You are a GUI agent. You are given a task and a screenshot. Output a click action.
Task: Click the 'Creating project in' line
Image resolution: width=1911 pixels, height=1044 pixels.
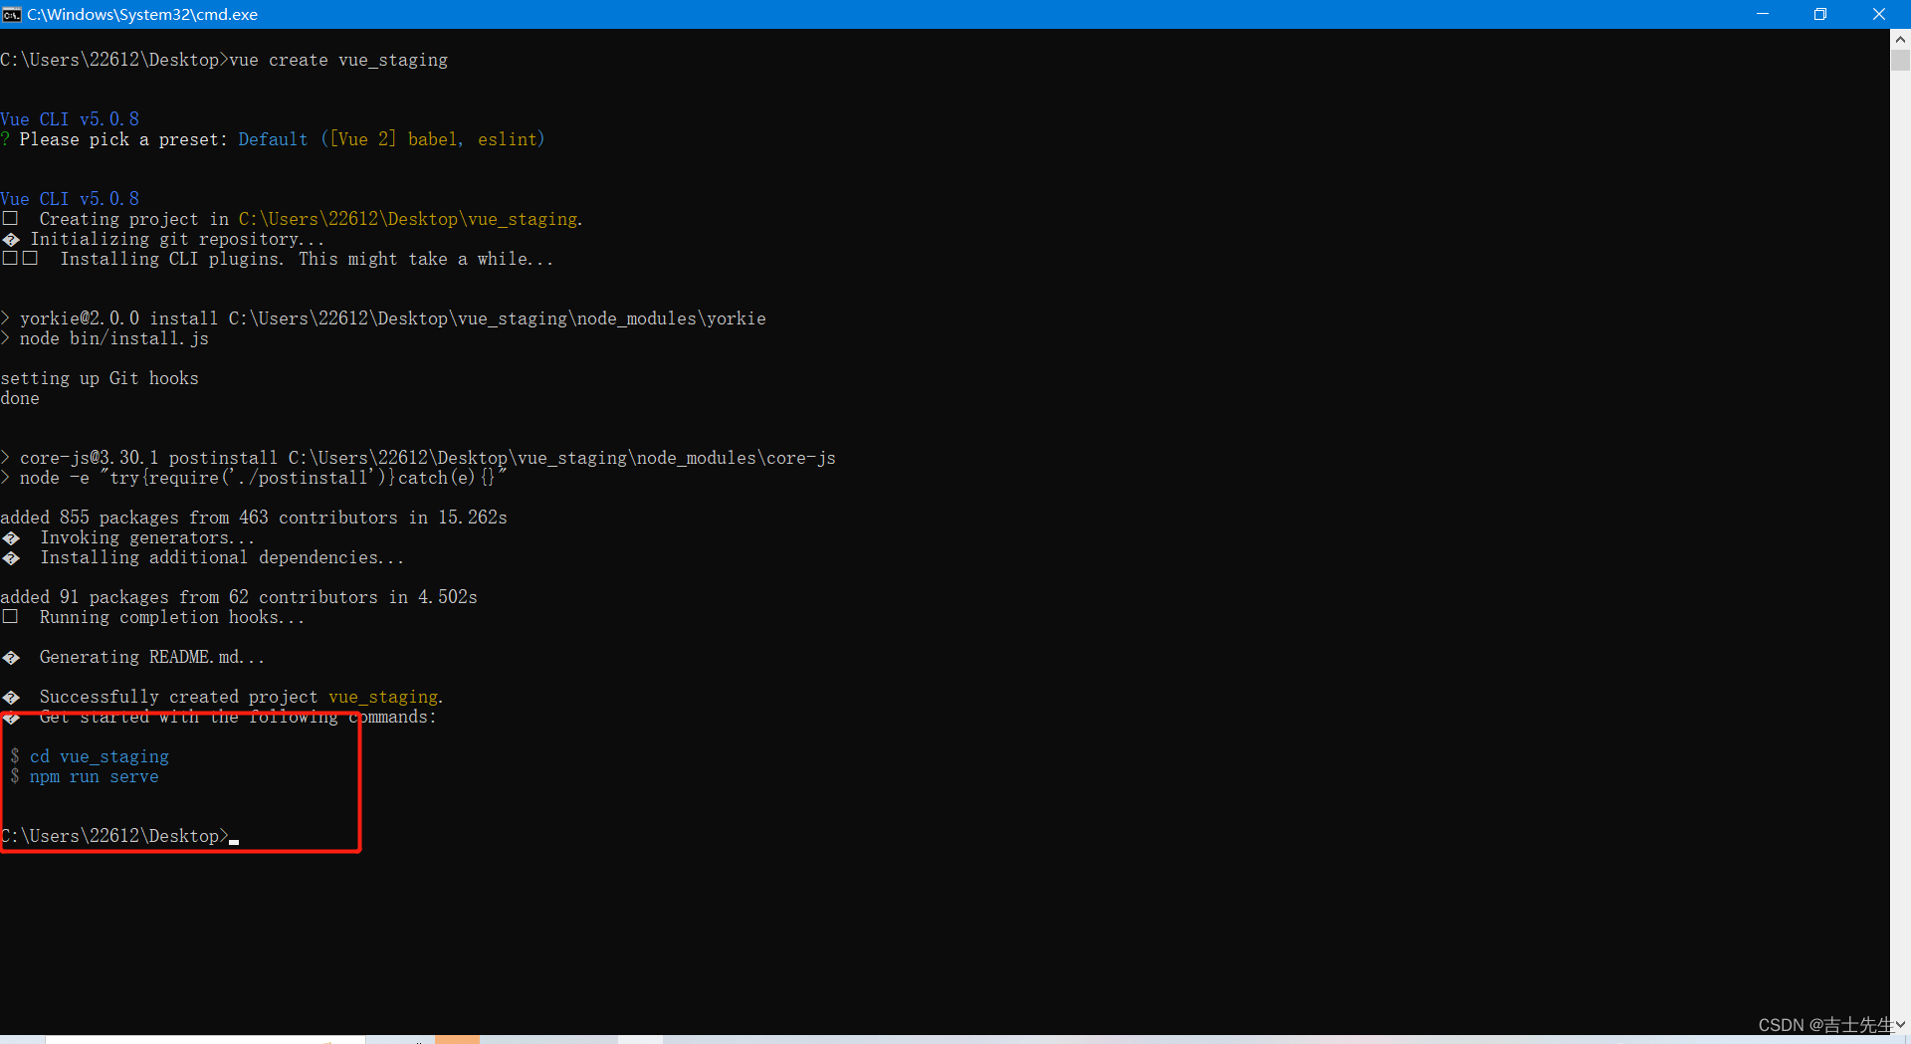tap(293, 219)
